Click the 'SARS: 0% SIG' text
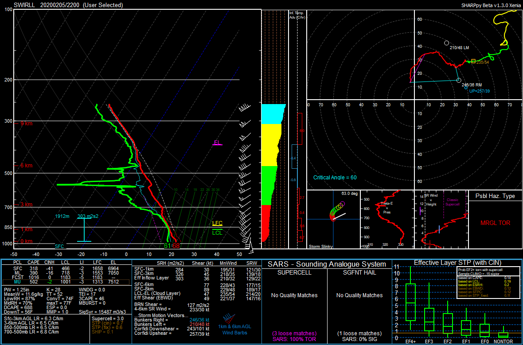Screen dimensions: 523x345 coord(359,339)
